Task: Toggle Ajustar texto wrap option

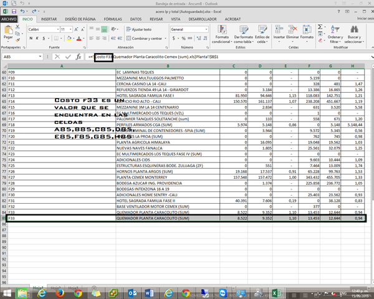Action: (139, 29)
